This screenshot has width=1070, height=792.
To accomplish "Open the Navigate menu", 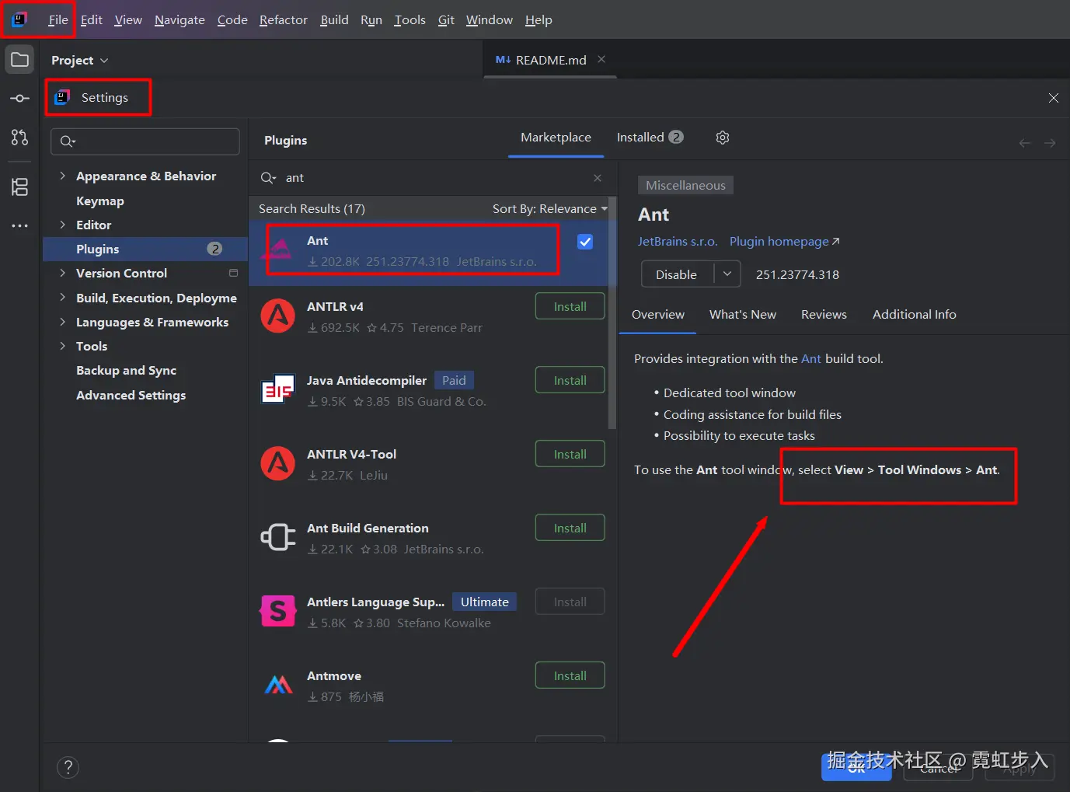I will point(179,20).
